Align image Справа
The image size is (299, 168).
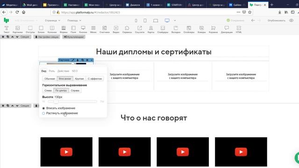coord(75,91)
